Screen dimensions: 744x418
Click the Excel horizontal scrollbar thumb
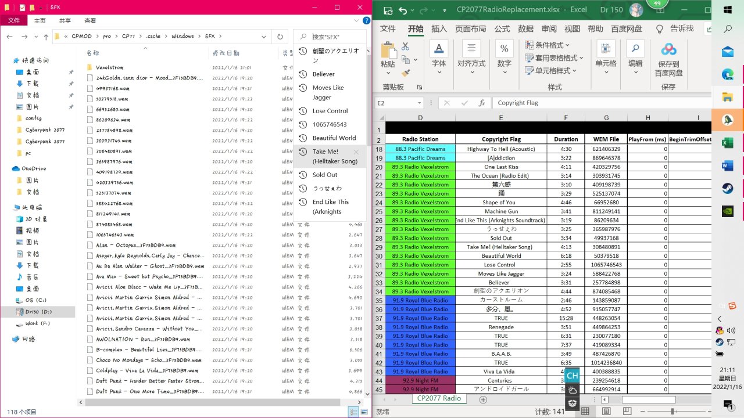click(x=649, y=399)
